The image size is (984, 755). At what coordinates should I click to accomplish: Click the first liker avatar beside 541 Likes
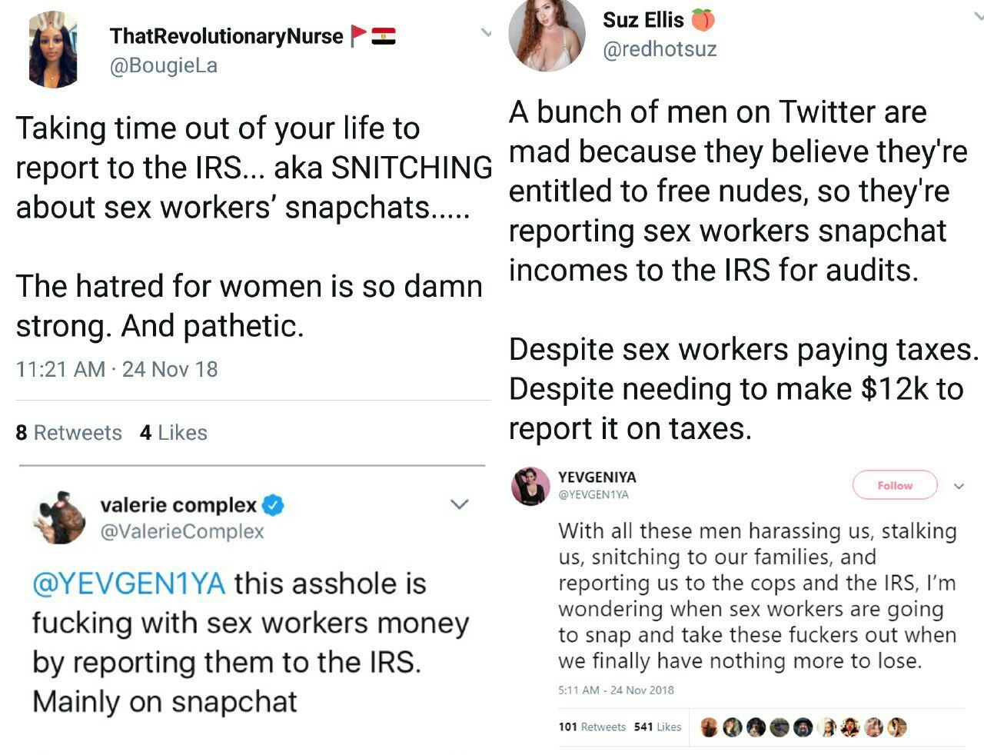point(710,727)
